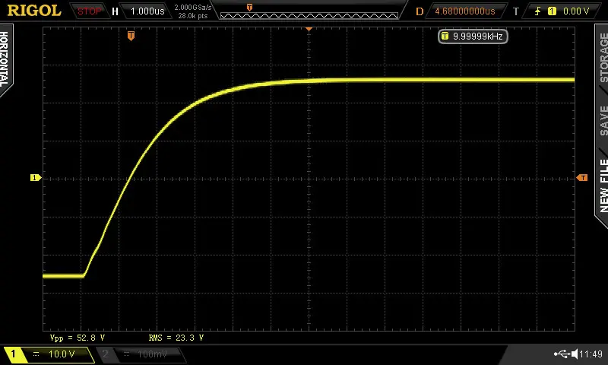Click the channel 1 10.0 V scale value

(x=62, y=354)
